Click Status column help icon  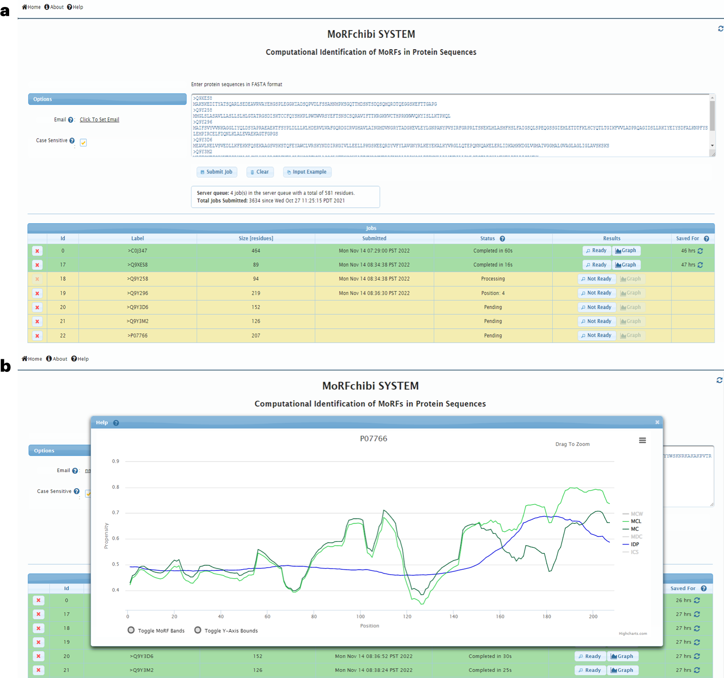(x=502, y=238)
